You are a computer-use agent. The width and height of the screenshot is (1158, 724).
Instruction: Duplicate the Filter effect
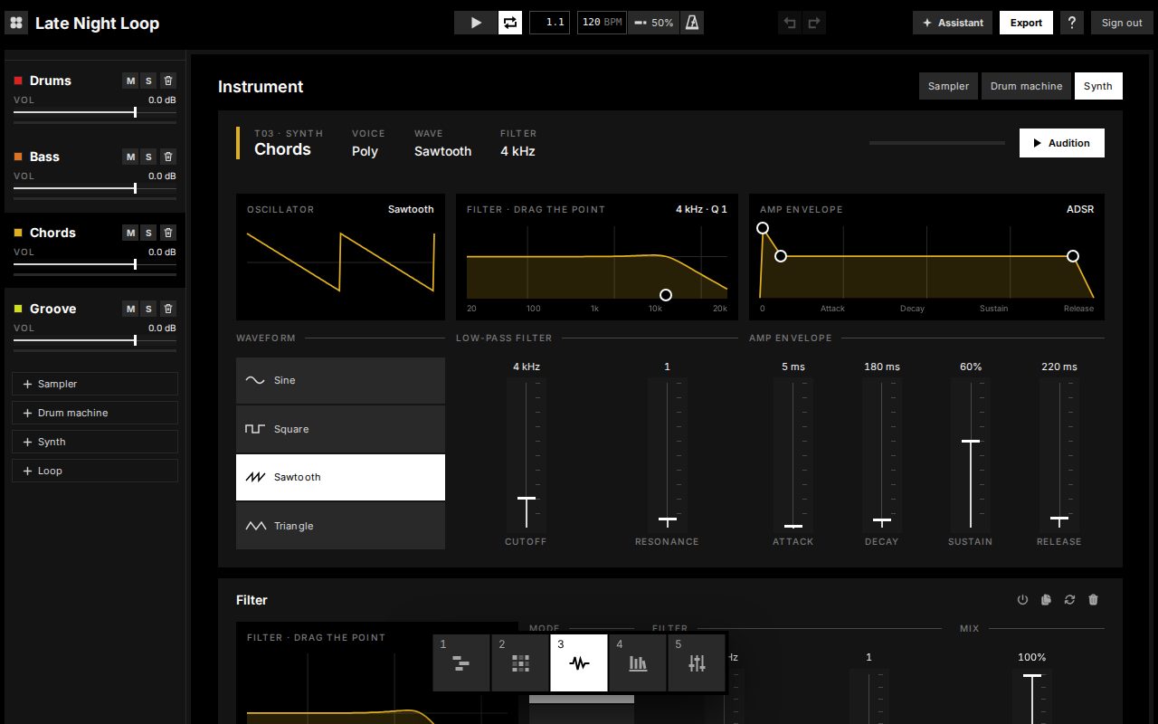[x=1046, y=599]
